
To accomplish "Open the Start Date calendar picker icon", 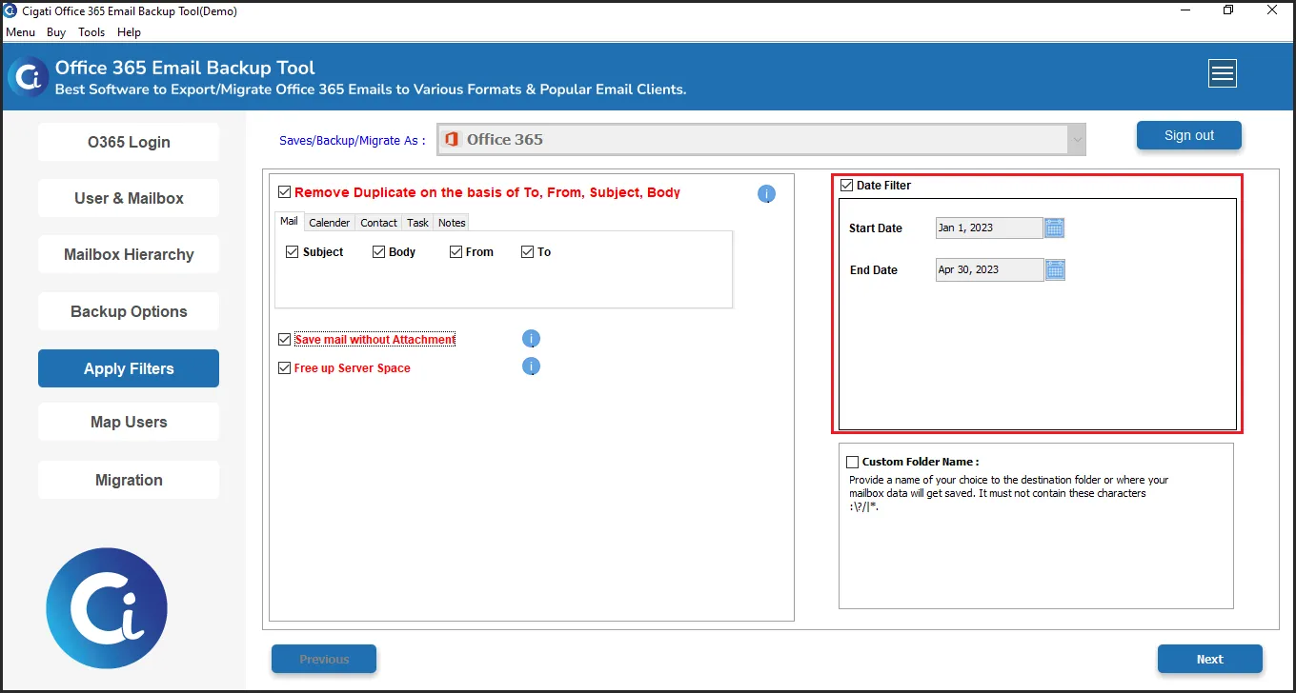I will click(1054, 228).
